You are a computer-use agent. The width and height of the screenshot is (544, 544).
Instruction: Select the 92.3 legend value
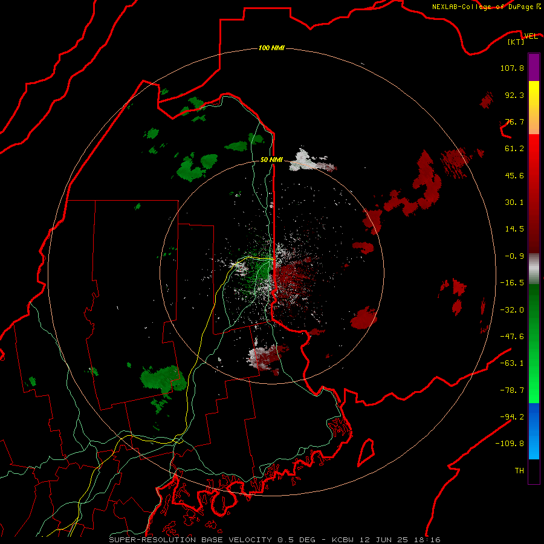point(514,95)
